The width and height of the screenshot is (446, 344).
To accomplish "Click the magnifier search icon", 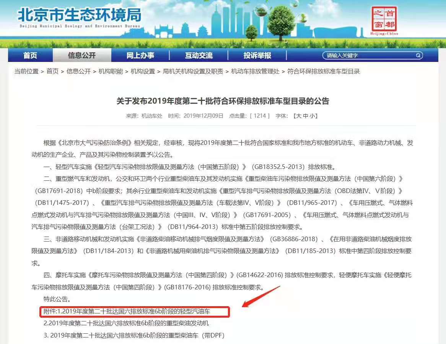I will coord(418,55).
